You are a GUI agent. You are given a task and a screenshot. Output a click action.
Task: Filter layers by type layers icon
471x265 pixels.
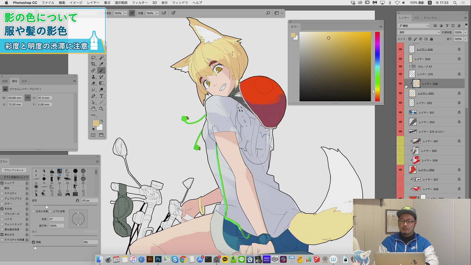pos(447,26)
